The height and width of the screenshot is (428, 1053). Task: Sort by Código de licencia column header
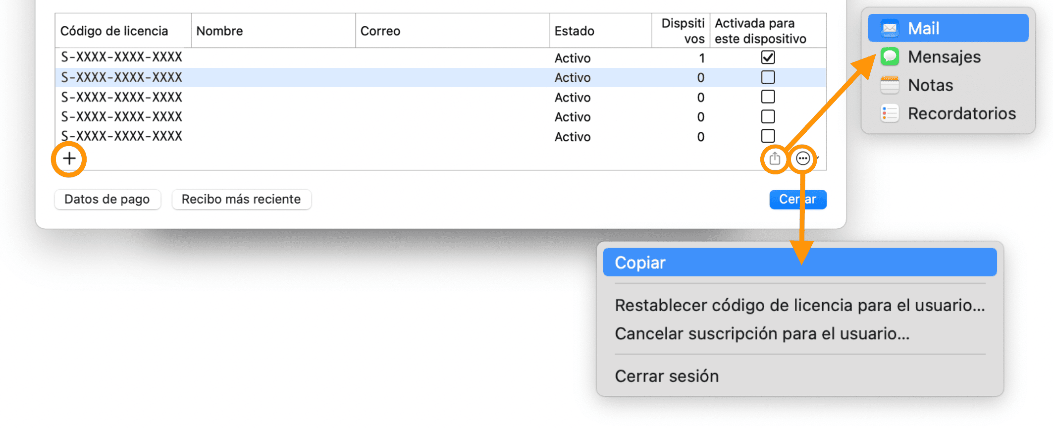(114, 31)
